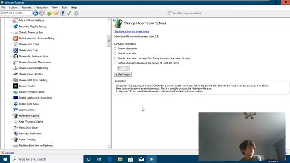Open the Favorites menu
Image resolution: width=290 pixels, height=163 pixels.
pyautogui.click(x=26, y=7)
